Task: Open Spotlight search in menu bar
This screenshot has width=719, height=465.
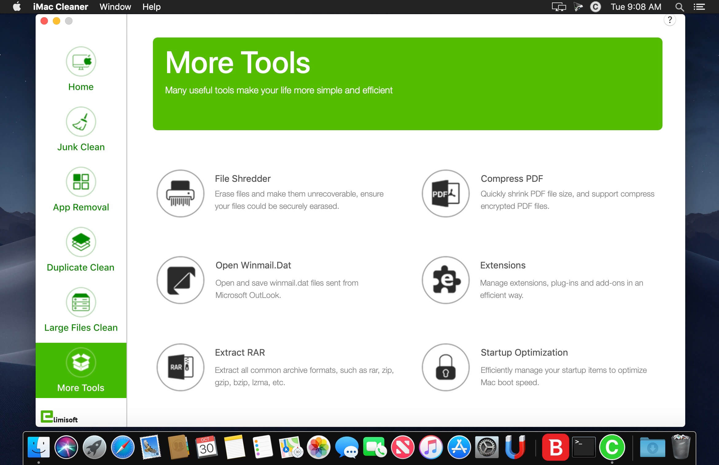Action: 679,6
